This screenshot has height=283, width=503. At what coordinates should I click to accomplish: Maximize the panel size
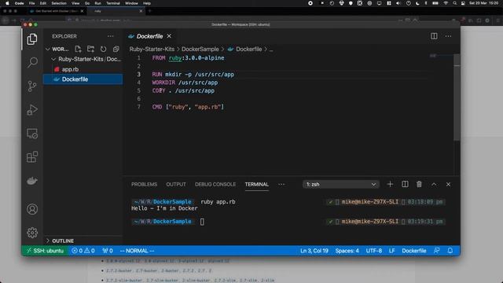[434, 184]
